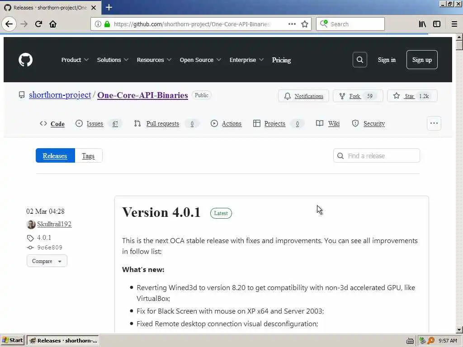This screenshot has height=347, width=463.
Task: Click the orange magnifier tray icon
Action: pos(431,341)
